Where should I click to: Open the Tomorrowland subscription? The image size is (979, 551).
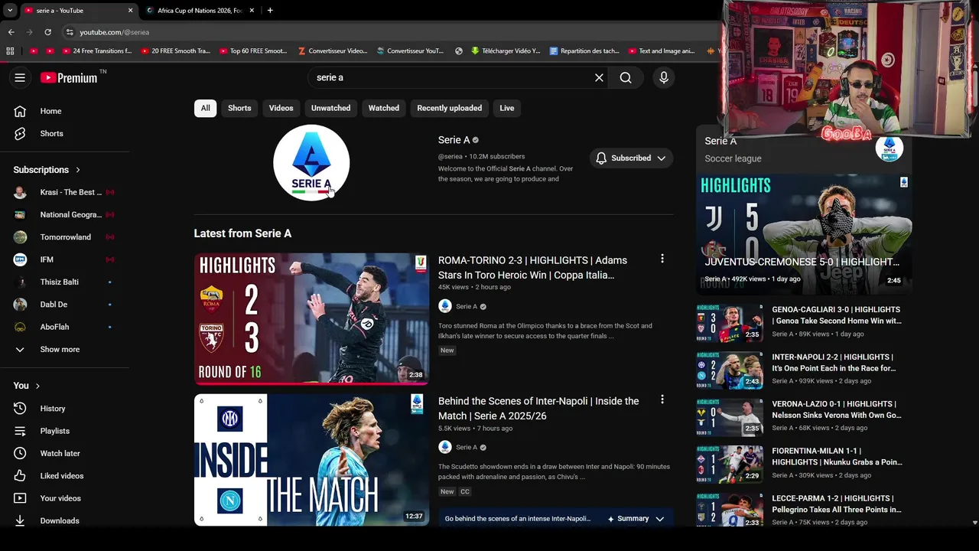pyautogui.click(x=65, y=237)
